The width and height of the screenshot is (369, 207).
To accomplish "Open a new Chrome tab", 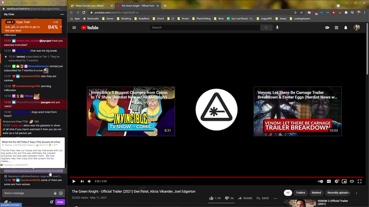I will pyautogui.click(x=165, y=6).
